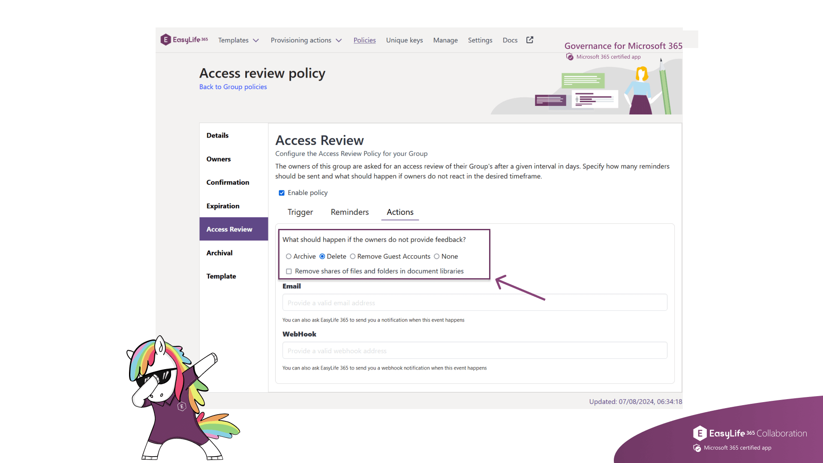Open the Settings menu item
Viewport: 823px width, 463px height.
[x=480, y=40]
